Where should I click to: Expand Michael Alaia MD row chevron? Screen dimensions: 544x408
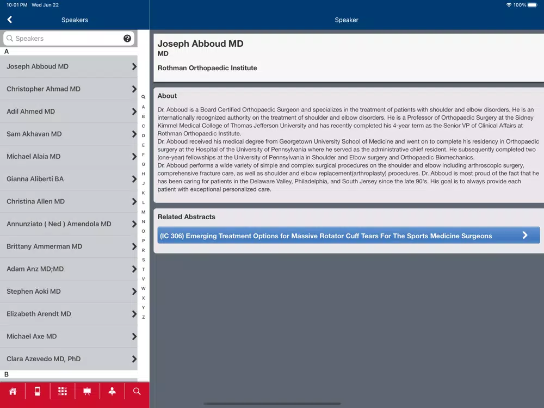pyautogui.click(x=134, y=157)
